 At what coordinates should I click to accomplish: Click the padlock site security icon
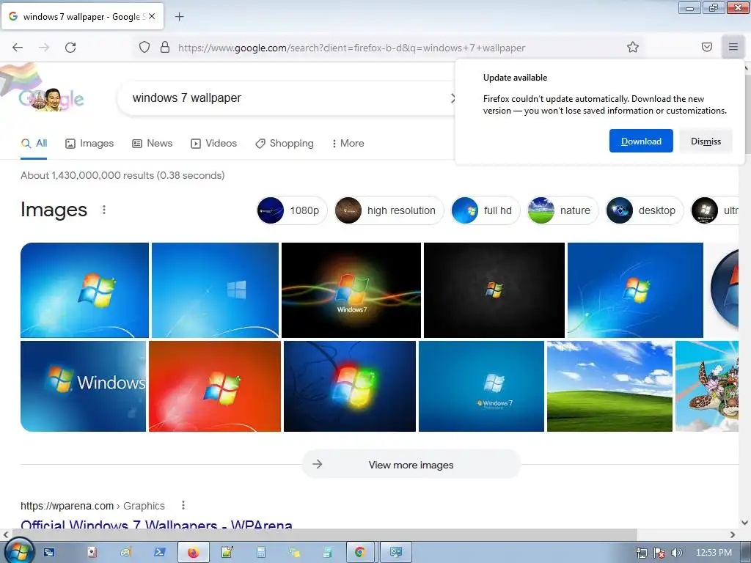165,48
